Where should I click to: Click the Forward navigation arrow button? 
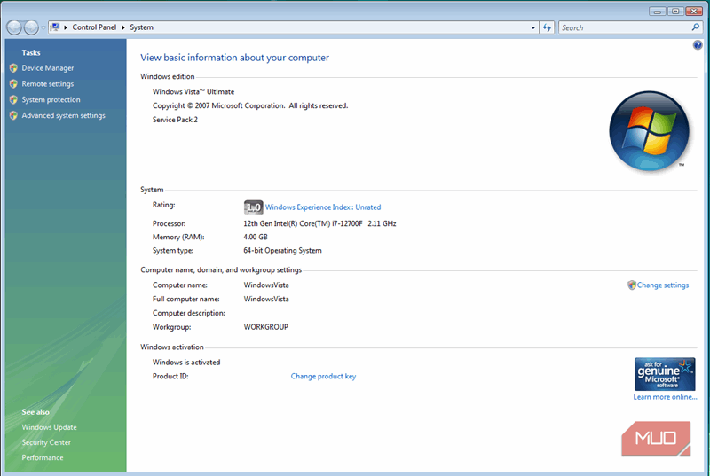point(33,27)
